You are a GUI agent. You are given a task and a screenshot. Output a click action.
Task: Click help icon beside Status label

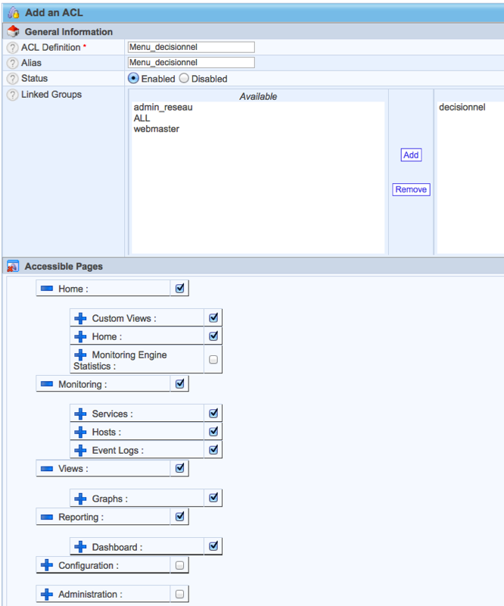12,79
